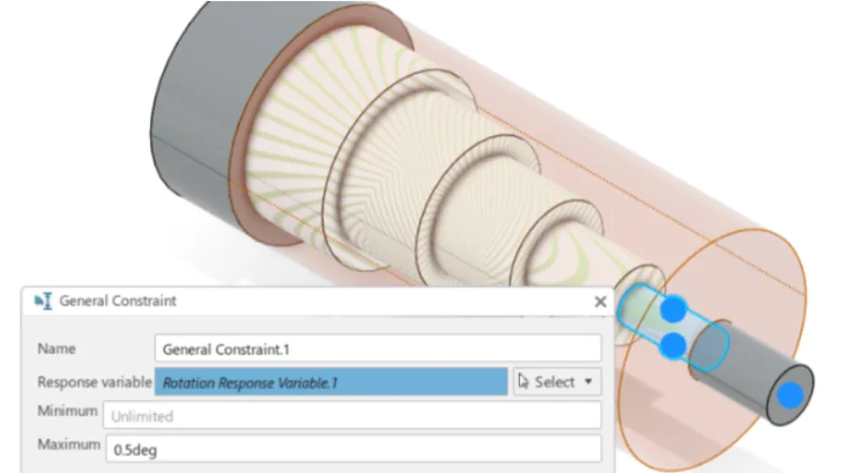This screenshot has height=474, width=847.
Task: Click the Minimum field showing Unlimited
Action: [352, 416]
